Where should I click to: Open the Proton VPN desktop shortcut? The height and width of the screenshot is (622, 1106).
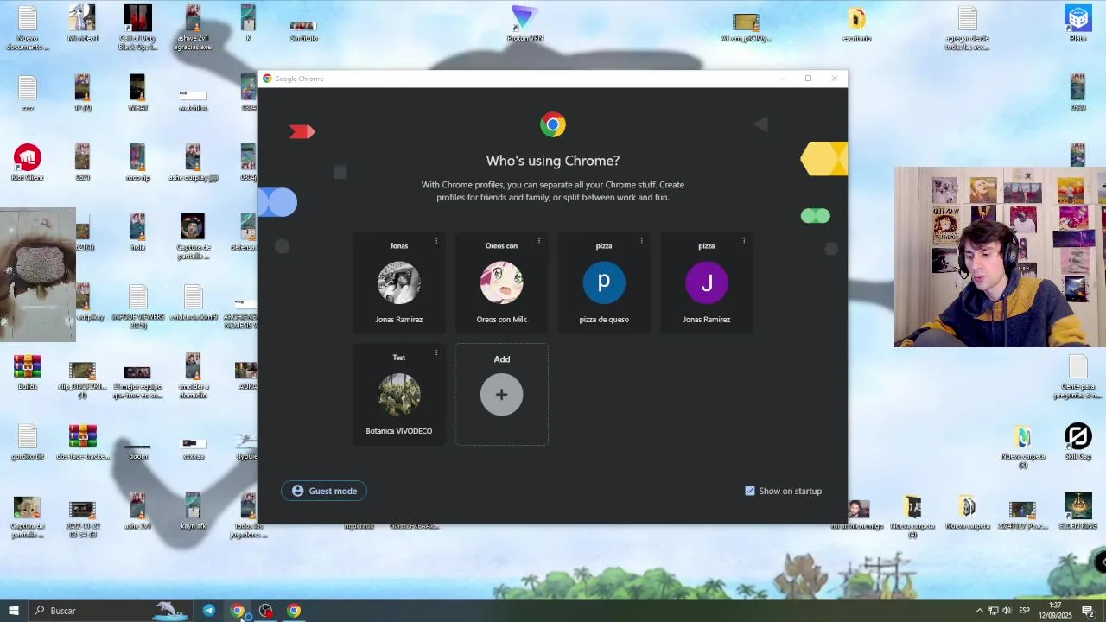pos(524,23)
